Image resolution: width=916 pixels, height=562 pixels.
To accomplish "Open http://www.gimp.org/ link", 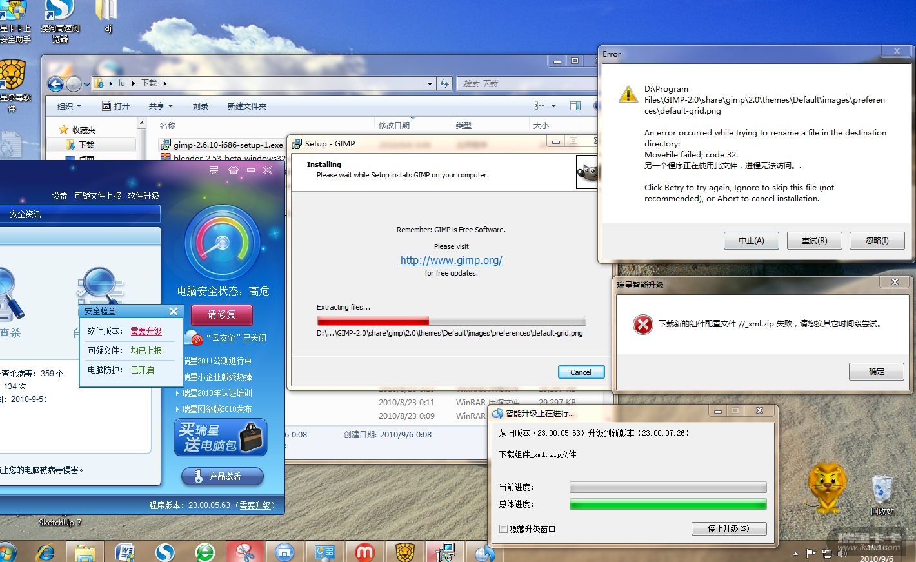I will click(x=452, y=260).
